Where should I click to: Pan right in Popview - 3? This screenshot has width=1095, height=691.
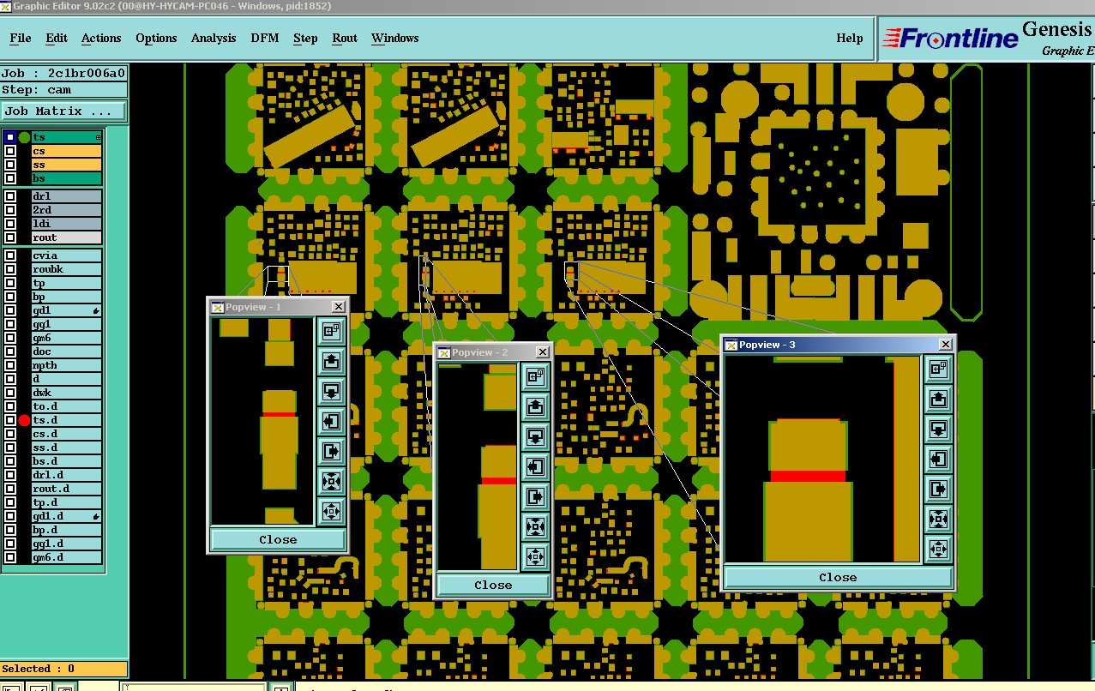(938, 489)
